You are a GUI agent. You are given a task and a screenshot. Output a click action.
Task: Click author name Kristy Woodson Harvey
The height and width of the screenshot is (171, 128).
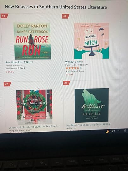point(20,130)
